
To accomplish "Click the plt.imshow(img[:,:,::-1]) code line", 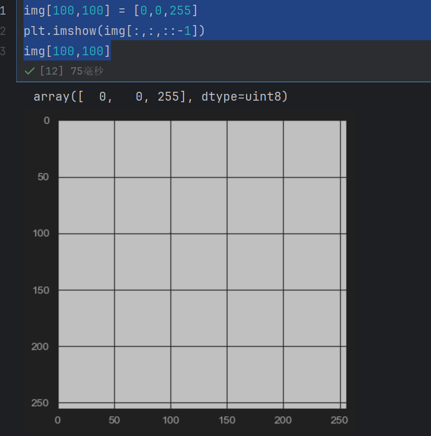I will [x=114, y=31].
